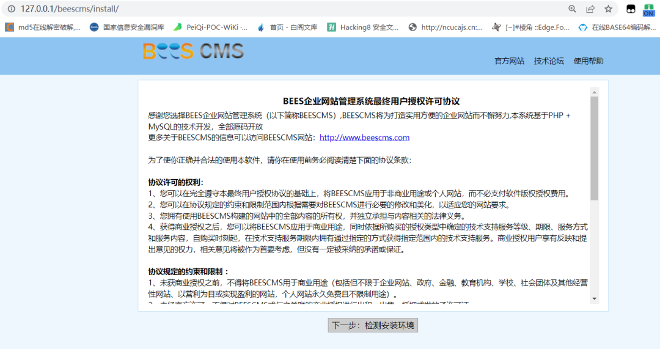Viewport: 660px width, 349px height.
Task: Open the 在线BASE64编码解 bookmark
Action: click(617, 28)
